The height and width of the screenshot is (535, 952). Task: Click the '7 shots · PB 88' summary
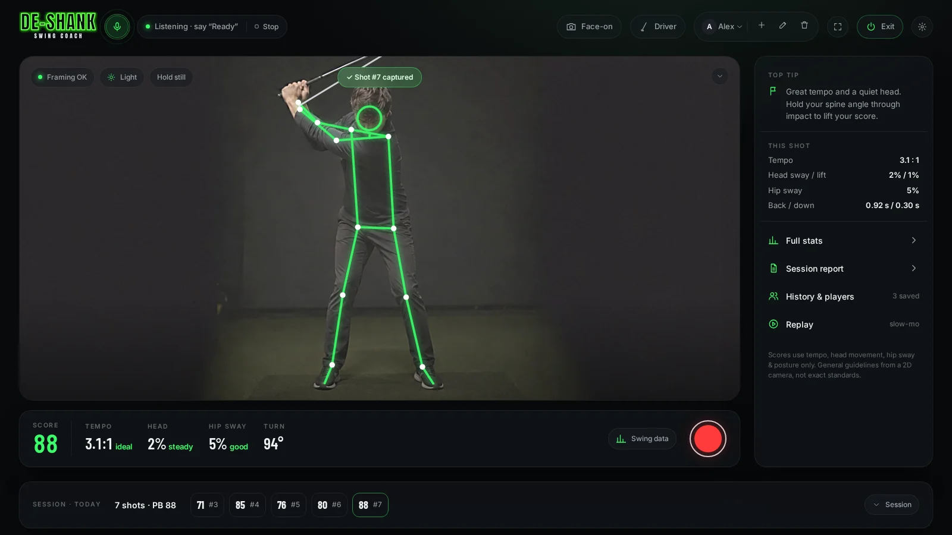click(x=145, y=505)
